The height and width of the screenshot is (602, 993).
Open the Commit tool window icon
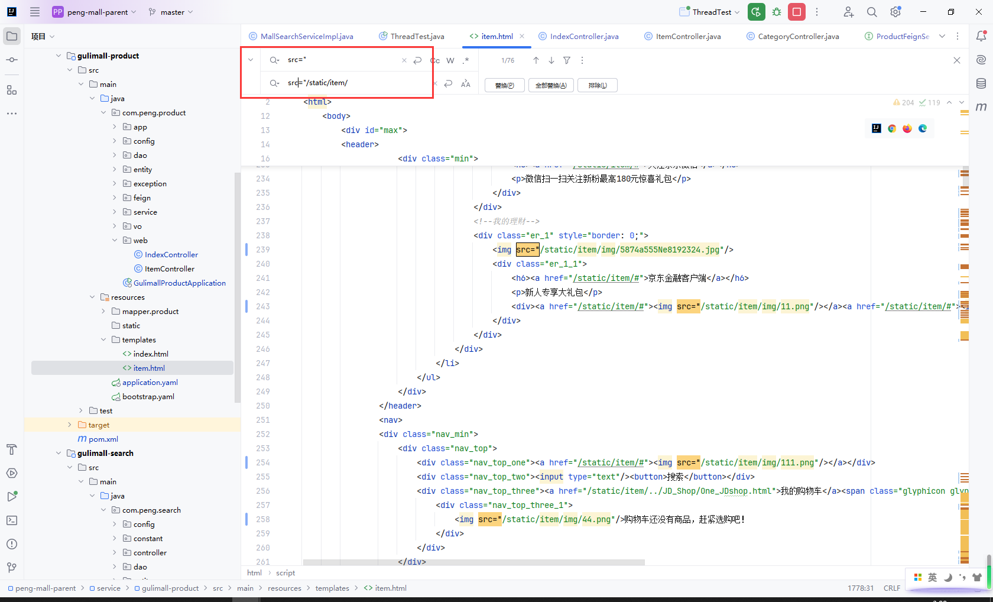pos(12,60)
